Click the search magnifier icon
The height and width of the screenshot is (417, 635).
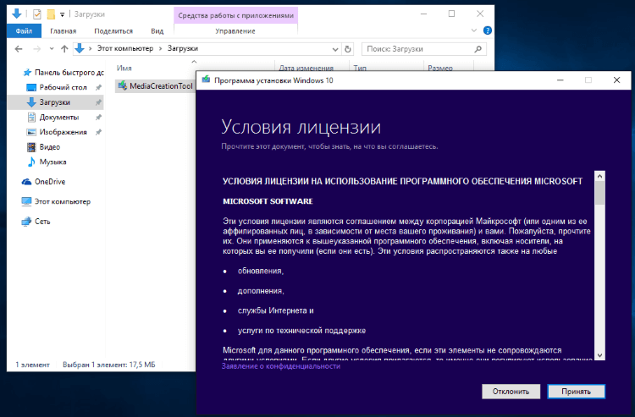[478, 49]
